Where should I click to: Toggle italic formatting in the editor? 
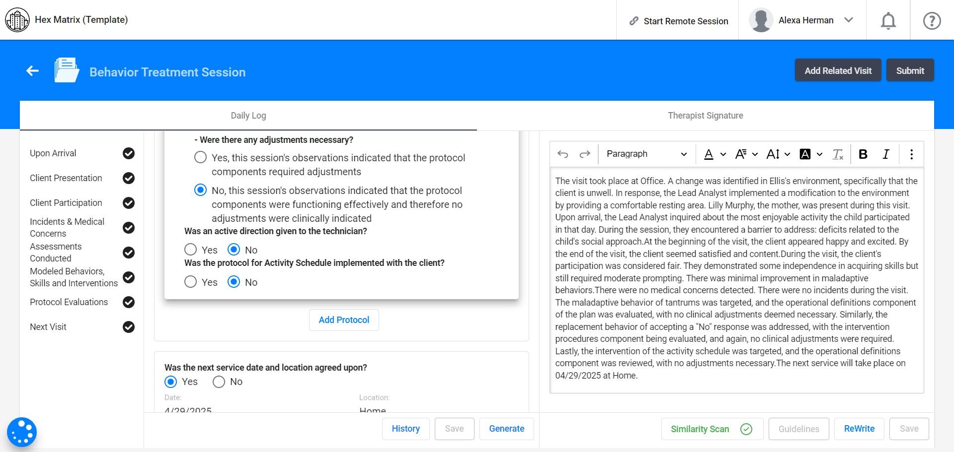pos(885,154)
